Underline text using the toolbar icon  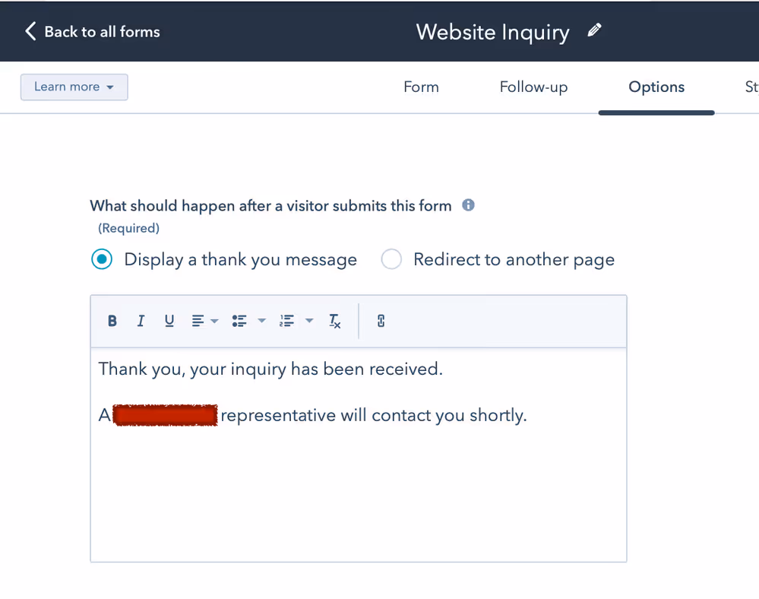(169, 321)
